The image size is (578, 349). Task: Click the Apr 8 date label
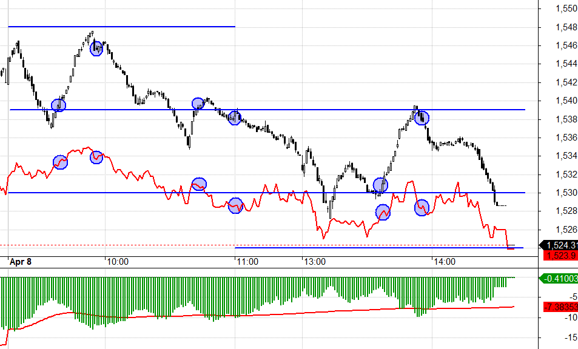[22, 262]
